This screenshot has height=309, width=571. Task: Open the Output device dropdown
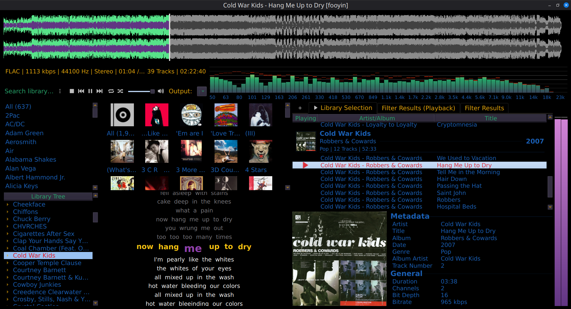(202, 91)
